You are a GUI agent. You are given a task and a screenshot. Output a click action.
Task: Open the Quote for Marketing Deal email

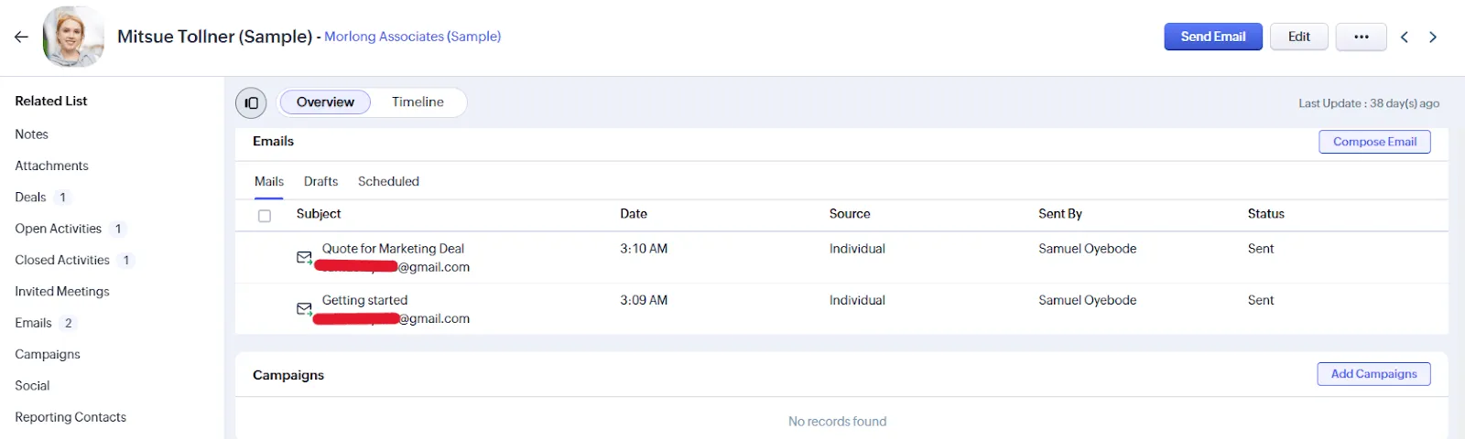coord(393,249)
